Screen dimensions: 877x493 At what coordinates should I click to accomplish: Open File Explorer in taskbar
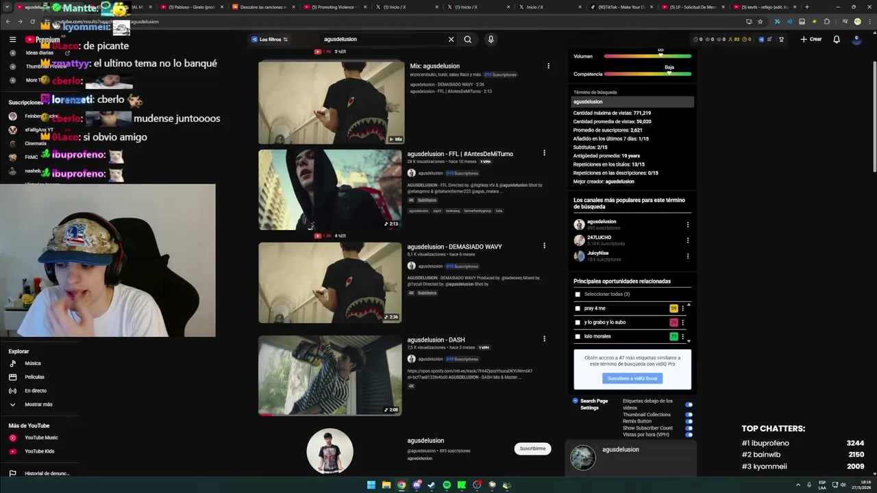click(x=386, y=485)
